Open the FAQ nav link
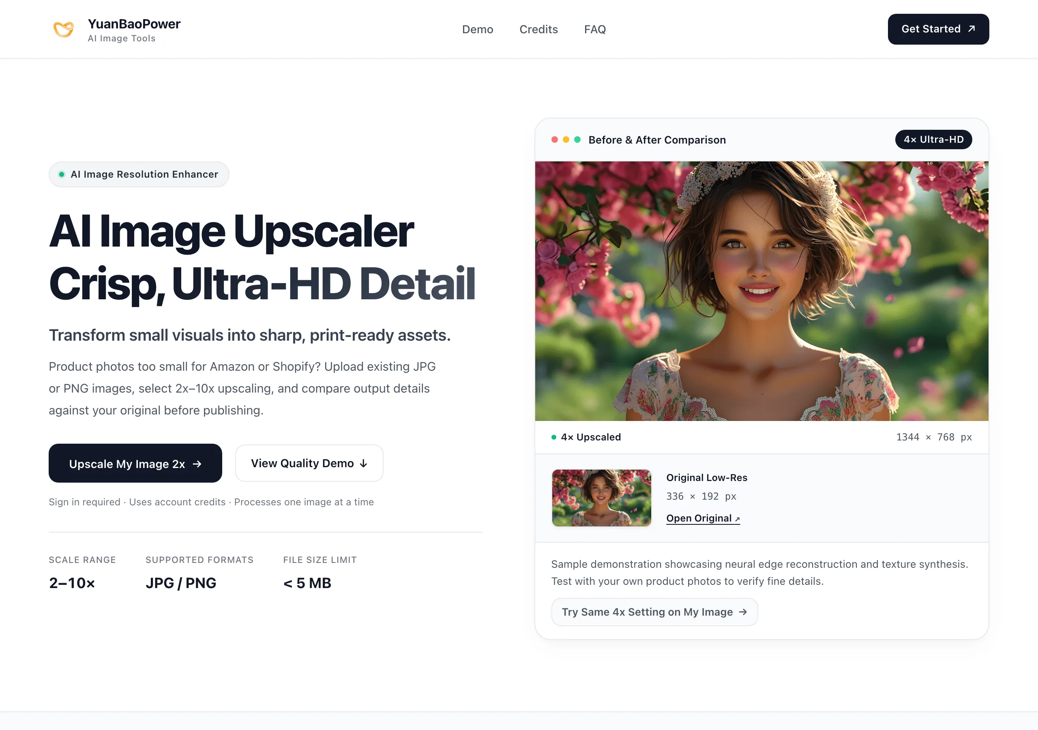This screenshot has width=1038, height=730. coord(595,29)
